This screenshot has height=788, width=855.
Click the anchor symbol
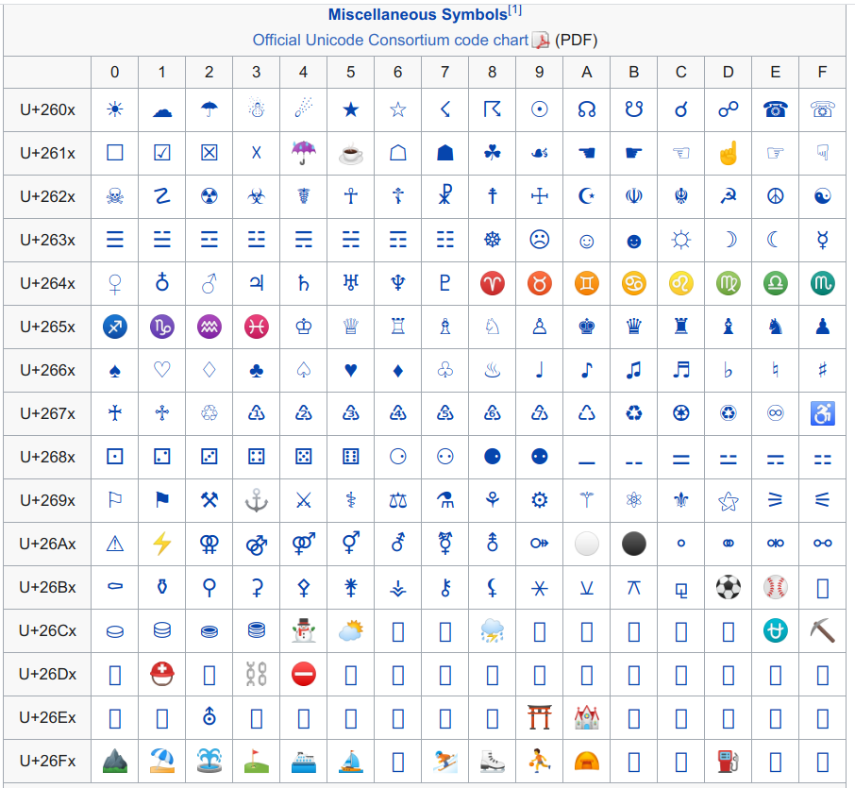tap(256, 500)
